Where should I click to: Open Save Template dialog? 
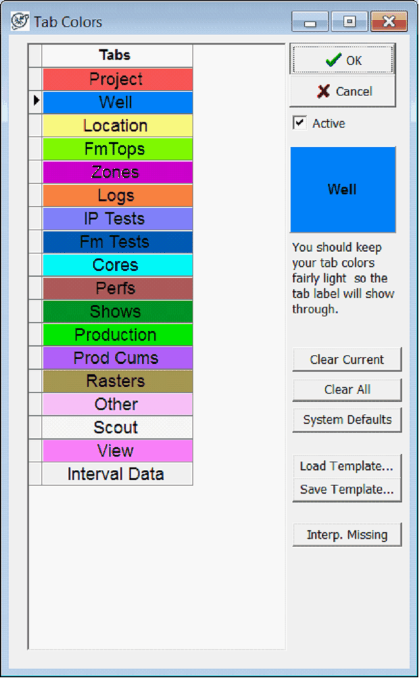pos(347,489)
